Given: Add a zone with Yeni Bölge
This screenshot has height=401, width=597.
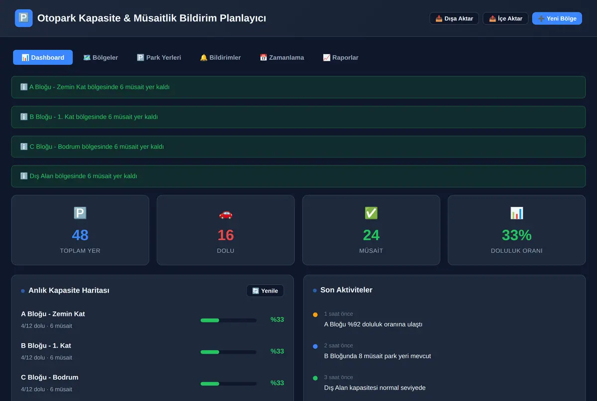Looking at the screenshot, I should tap(557, 18).
